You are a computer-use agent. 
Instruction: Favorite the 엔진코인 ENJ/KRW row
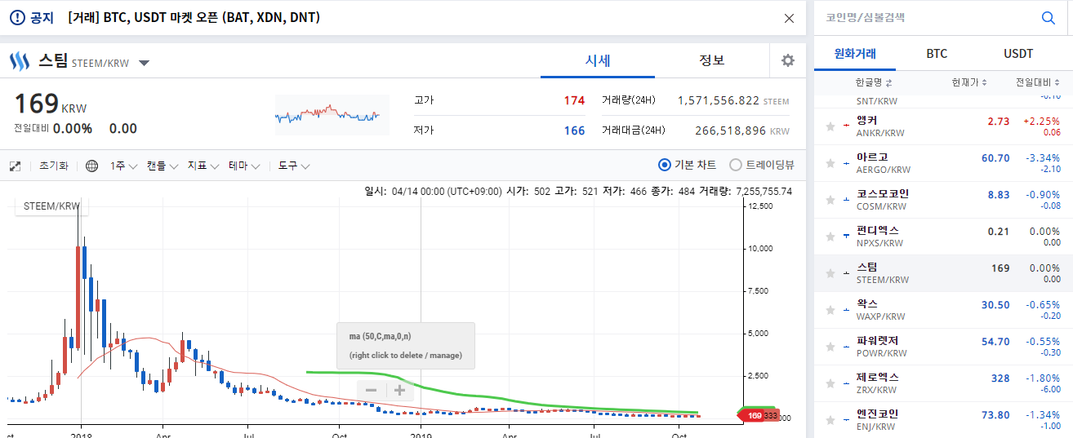[830, 420]
